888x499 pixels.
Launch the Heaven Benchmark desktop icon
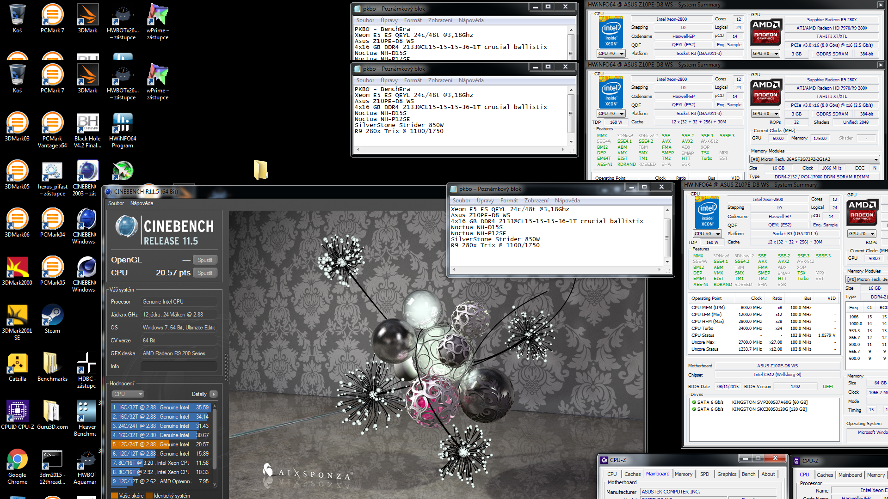(86, 418)
